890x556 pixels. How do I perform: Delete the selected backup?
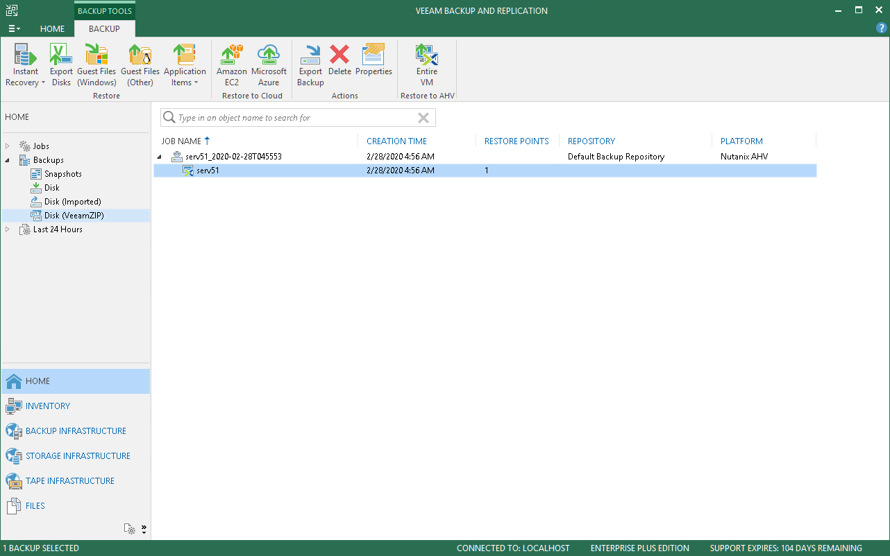click(339, 60)
